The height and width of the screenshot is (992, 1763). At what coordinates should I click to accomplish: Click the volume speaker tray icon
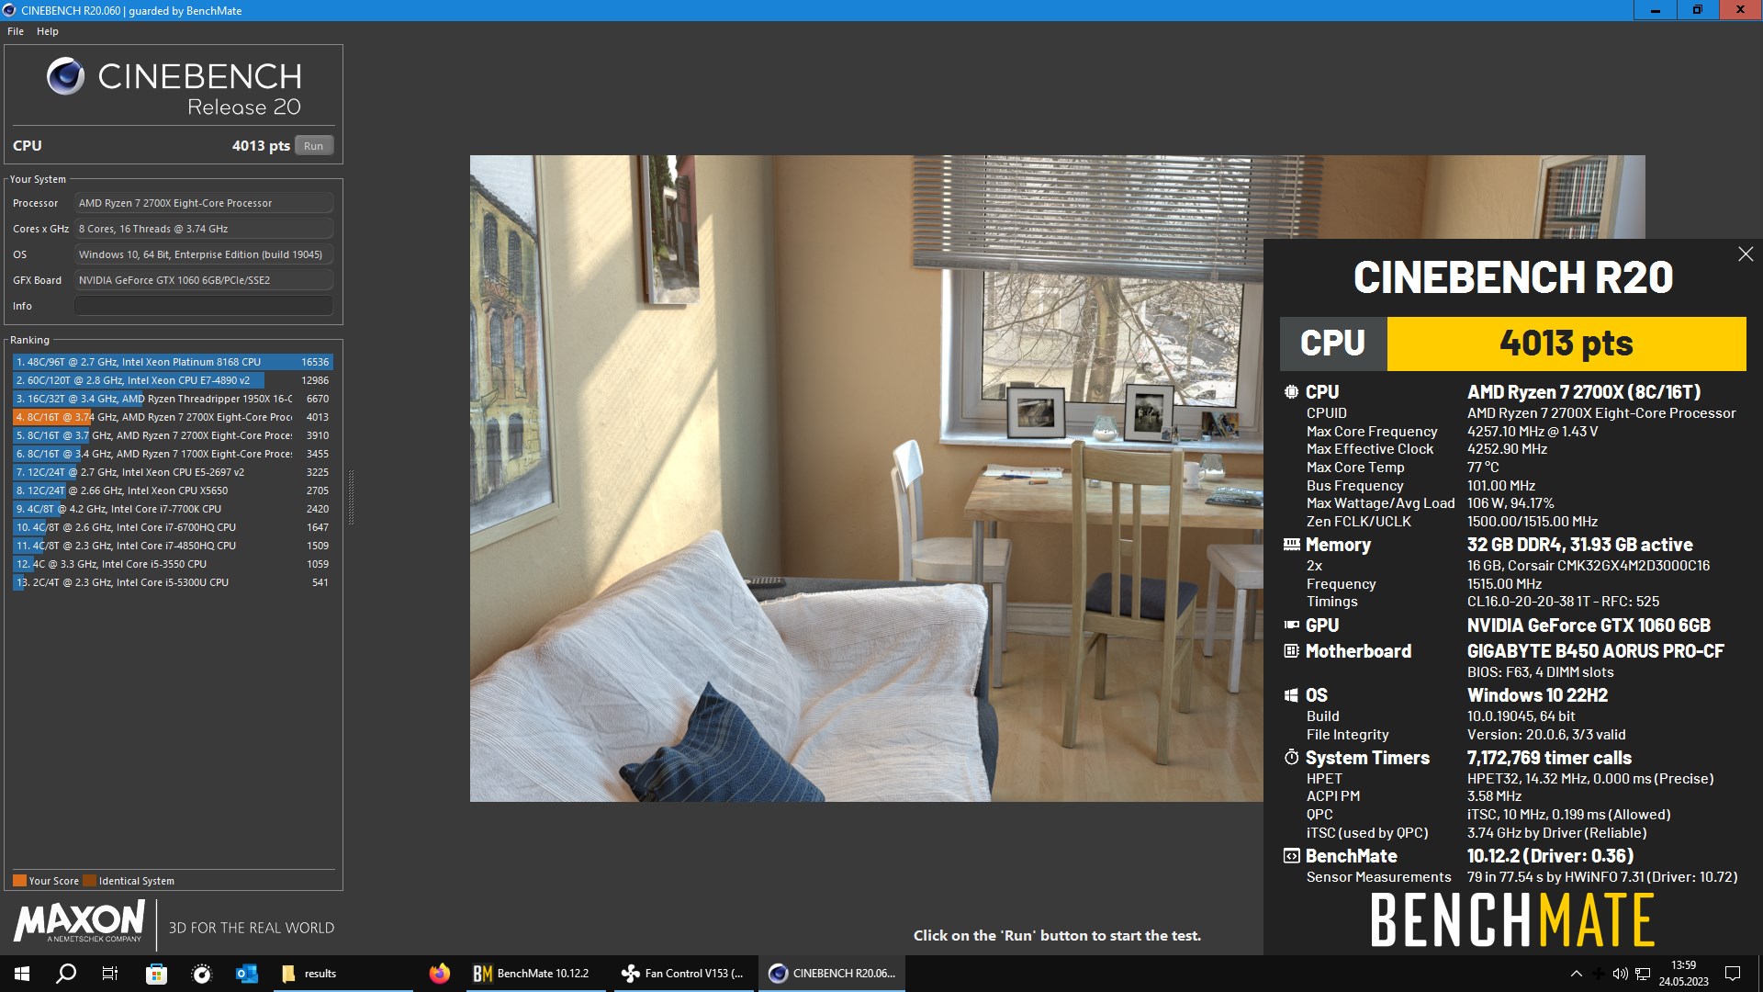(x=1620, y=974)
